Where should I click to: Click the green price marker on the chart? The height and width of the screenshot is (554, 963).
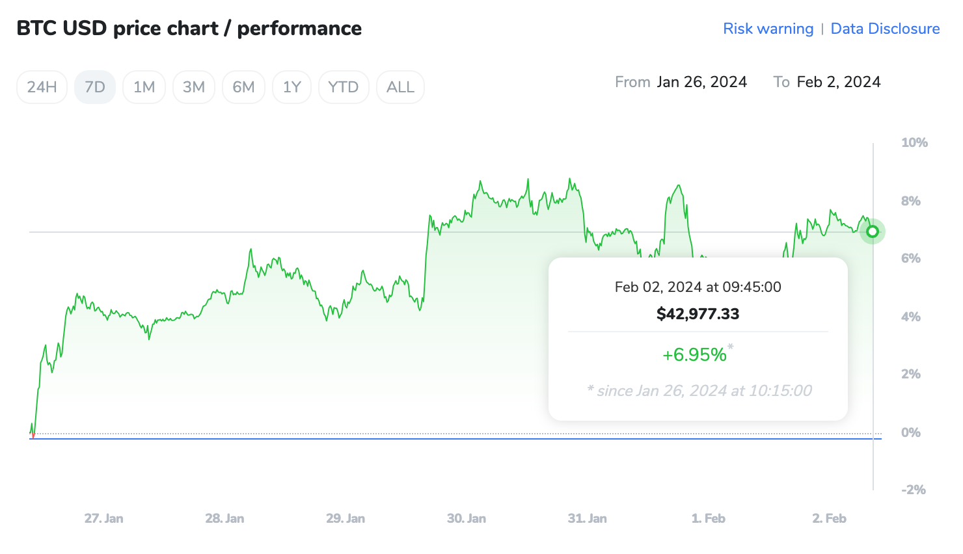[872, 231]
